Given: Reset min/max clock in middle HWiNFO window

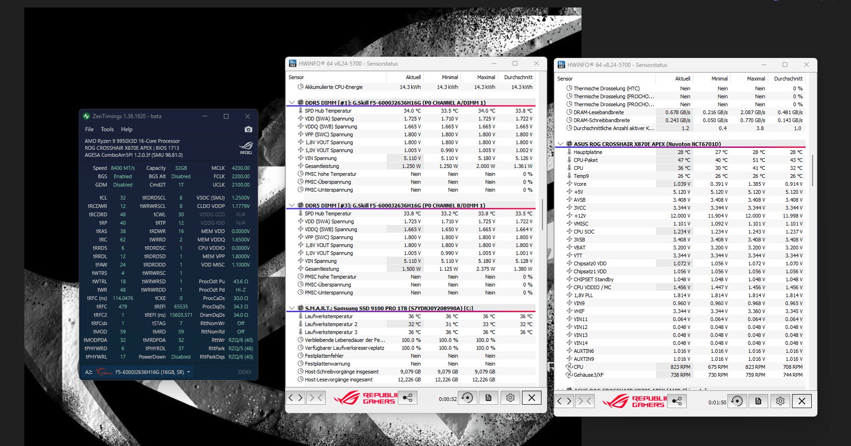Looking at the screenshot, I should 467,398.
